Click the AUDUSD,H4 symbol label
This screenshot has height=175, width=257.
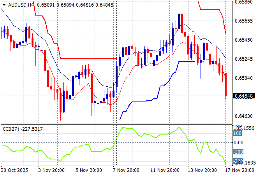21,5
